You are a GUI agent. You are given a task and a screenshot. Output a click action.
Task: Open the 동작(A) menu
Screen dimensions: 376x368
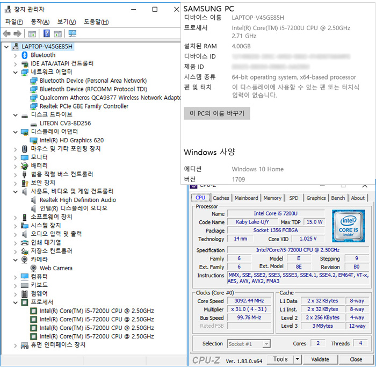[x=40, y=22]
